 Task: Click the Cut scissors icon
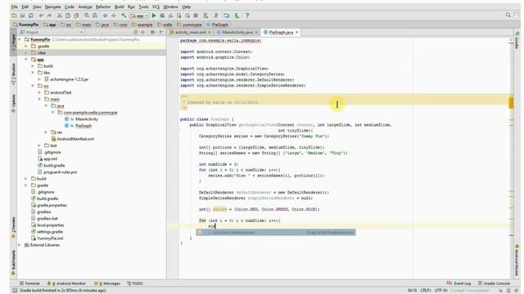click(60, 16)
